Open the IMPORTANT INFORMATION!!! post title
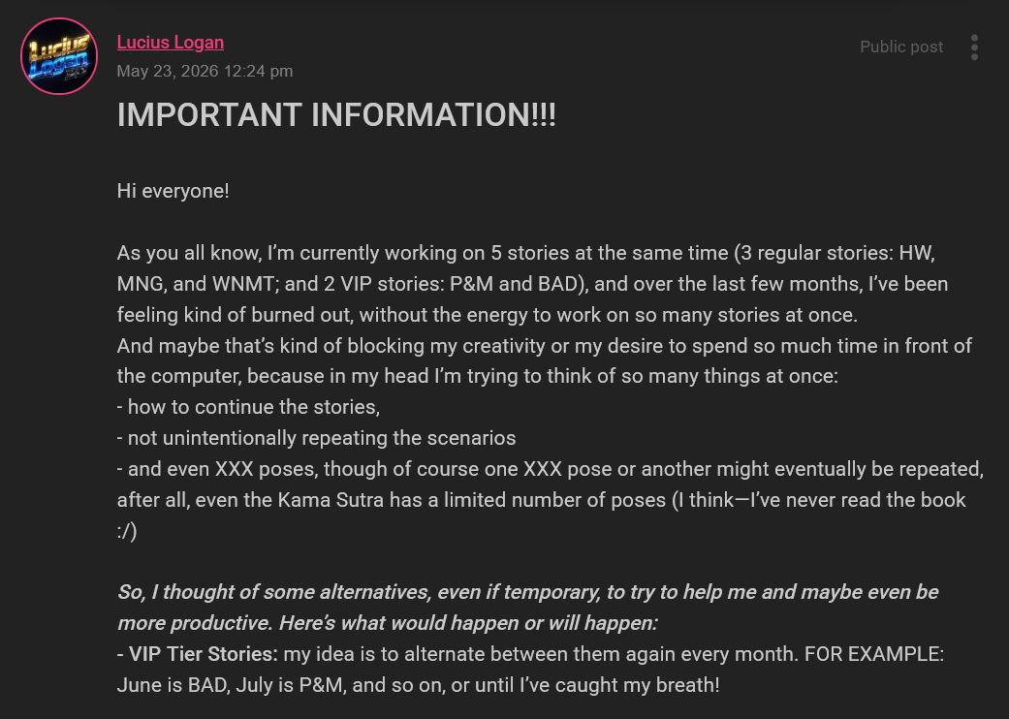Image resolution: width=1009 pixels, height=719 pixels. [x=336, y=115]
